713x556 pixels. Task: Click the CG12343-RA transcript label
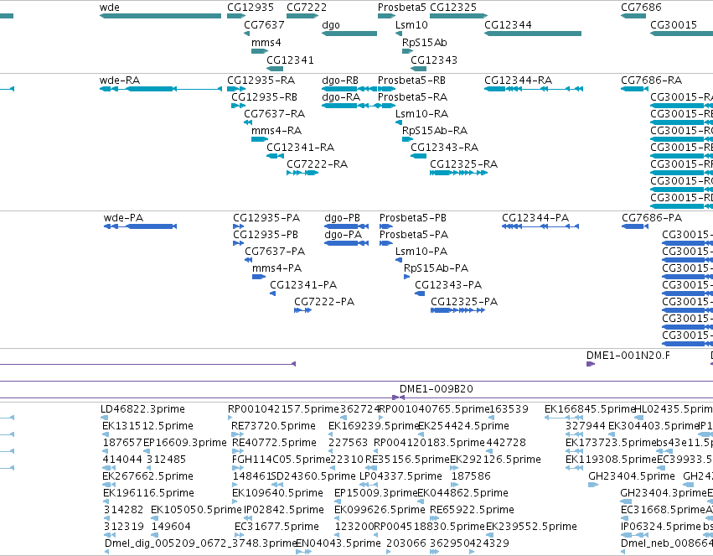445,148
